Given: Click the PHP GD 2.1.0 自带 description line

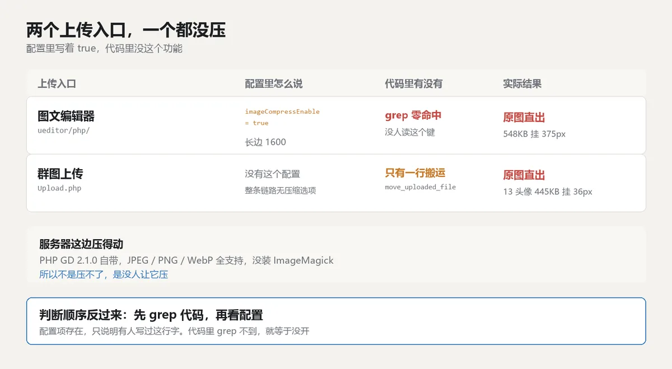Looking at the screenshot, I should pos(186,260).
